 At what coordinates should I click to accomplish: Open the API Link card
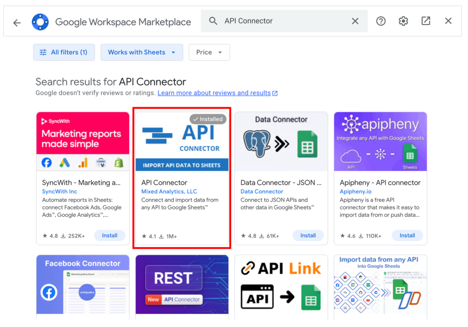(281, 287)
